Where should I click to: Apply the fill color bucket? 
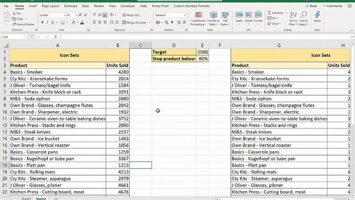point(73,22)
